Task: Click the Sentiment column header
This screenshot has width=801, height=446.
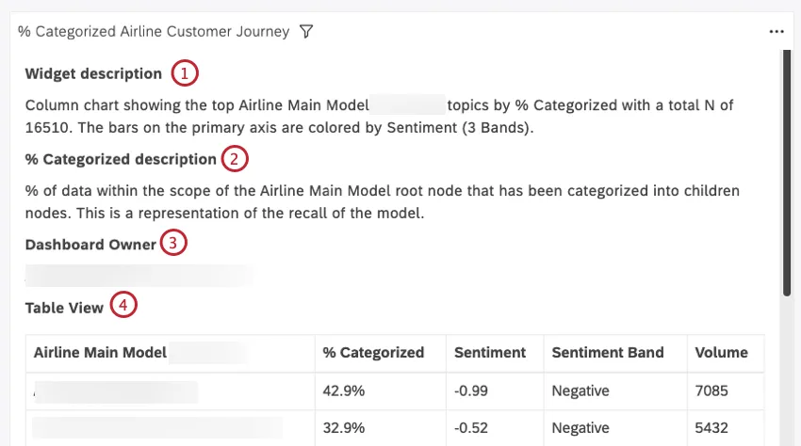Action: [489, 353]
